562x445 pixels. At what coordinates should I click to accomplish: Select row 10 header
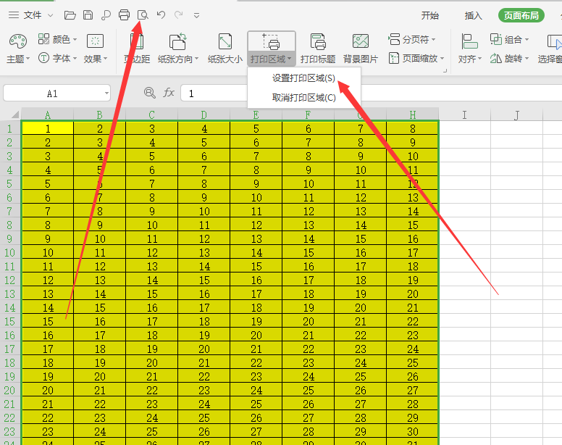click(x=9, y=252)
